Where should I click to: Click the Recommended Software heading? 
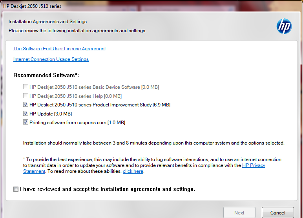pos(46,75)
